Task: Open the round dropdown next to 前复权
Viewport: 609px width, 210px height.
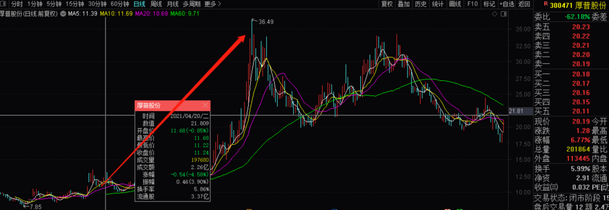Action: (x=63, y=13)
